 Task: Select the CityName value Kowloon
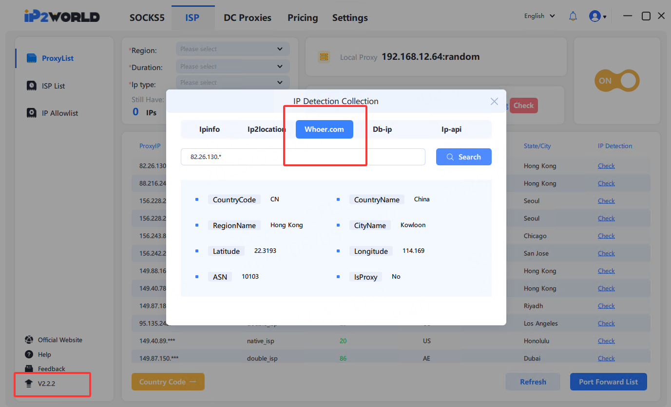[413, 225]
